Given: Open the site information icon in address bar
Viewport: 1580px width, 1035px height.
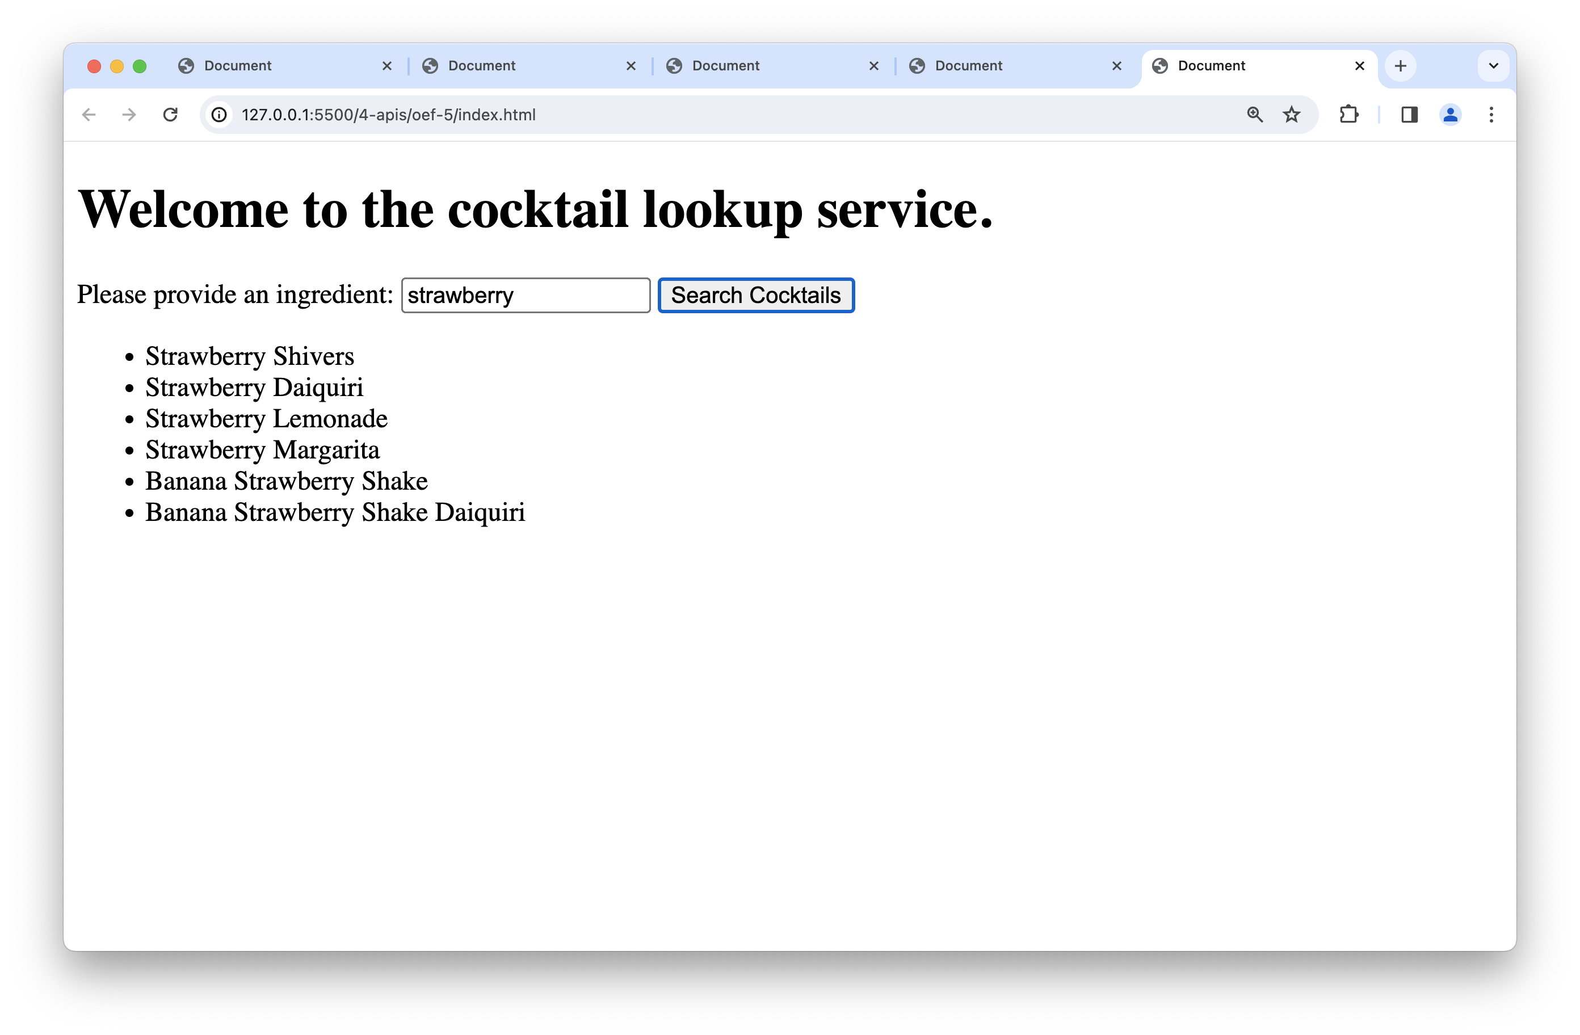Looking at the screenshot, I should tap(219, 115).
